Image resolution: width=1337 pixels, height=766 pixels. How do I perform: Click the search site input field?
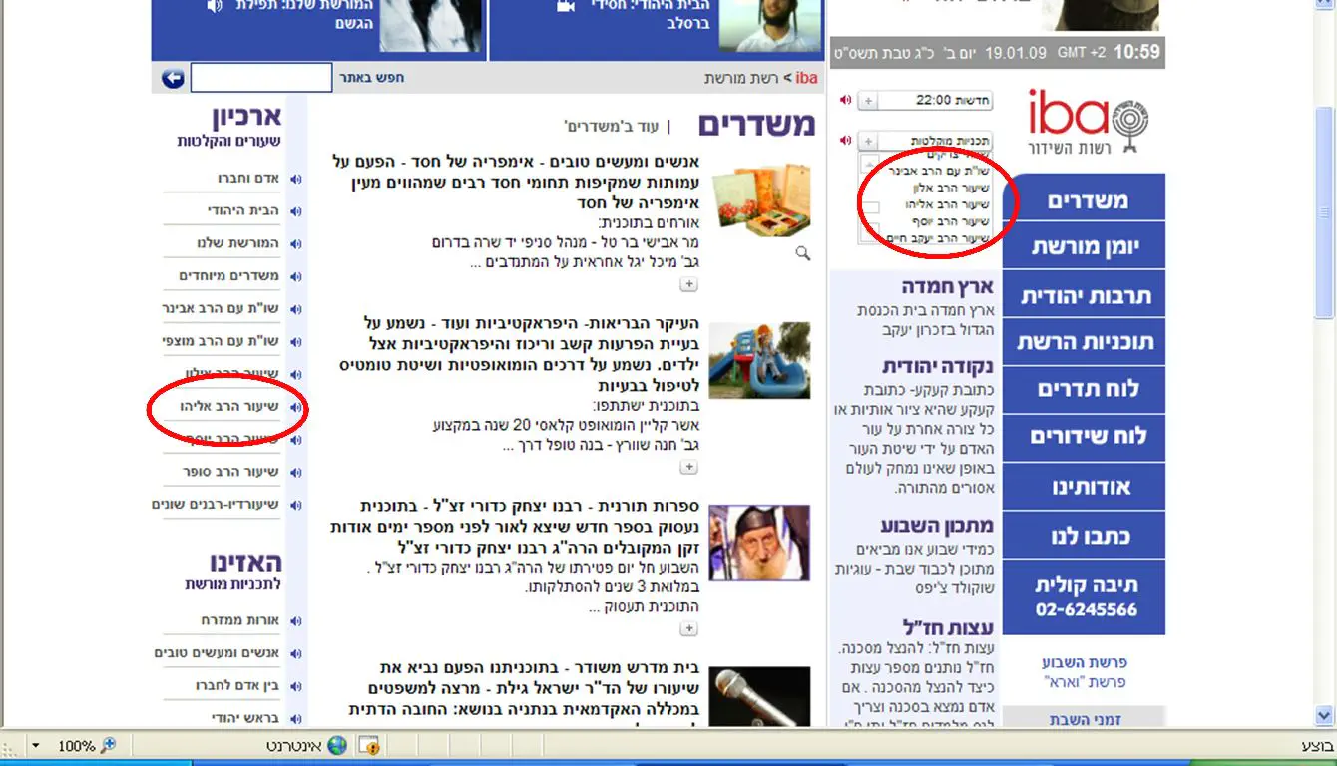pyautogui.click(x=261, y=78)
